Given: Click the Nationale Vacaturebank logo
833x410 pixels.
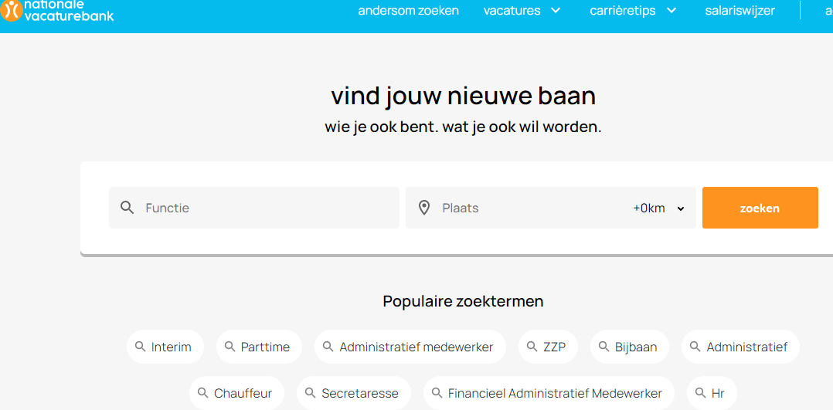Looking at the screenshot, I should tap(57, 10).
